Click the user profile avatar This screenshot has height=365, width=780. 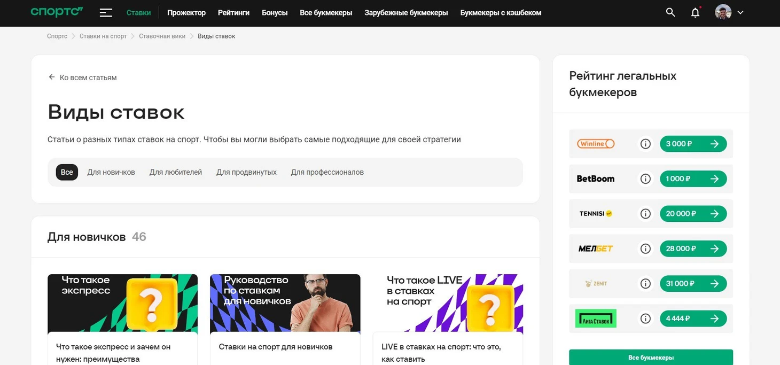tap(723, 12)
